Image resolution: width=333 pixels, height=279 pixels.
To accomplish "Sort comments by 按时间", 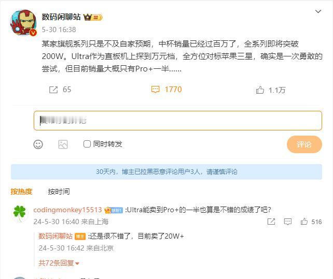I will pyautogui.click(x=59, y=192).
